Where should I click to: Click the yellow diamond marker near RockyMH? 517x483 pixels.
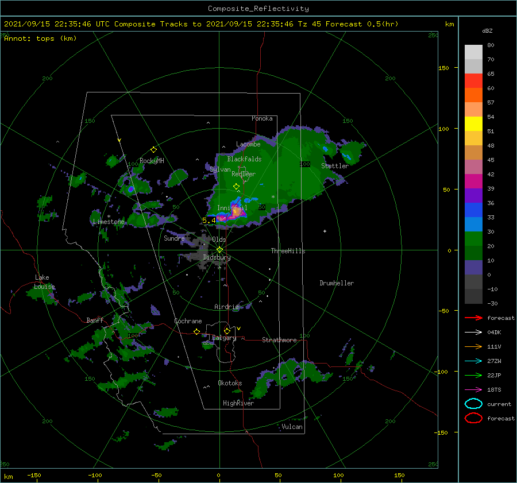click(153, 150)
